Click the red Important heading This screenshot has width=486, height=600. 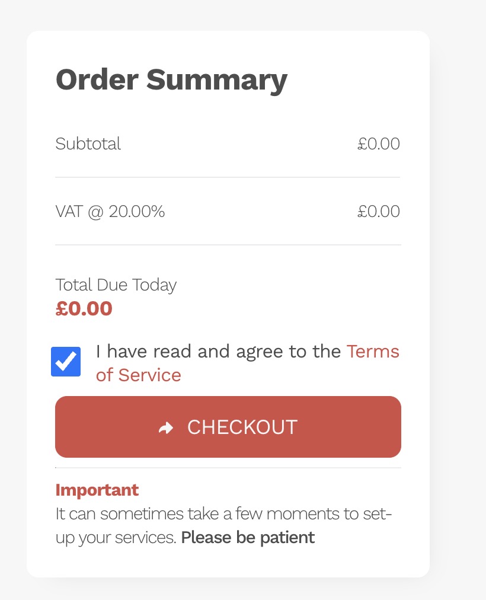click(97, 490)
